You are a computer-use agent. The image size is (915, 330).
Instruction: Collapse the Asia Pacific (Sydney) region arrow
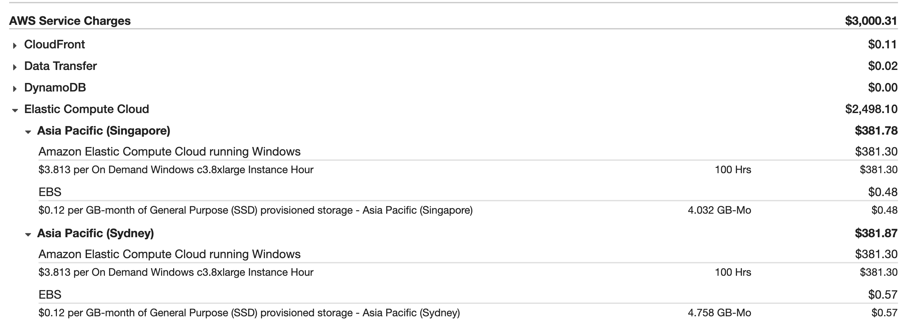coord(28,235)
